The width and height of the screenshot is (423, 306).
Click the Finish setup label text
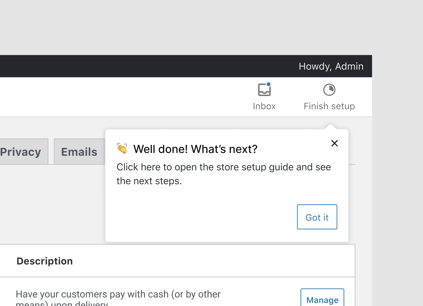(x=329, y=106)
